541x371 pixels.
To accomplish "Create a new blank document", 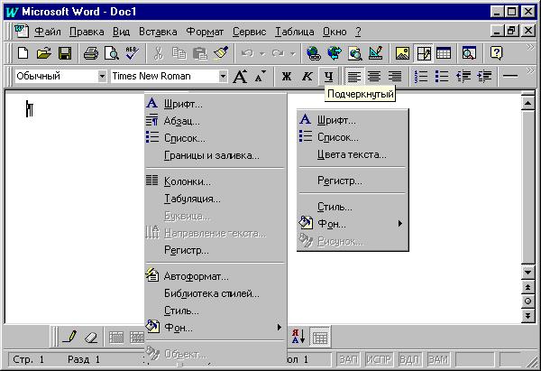I will pos(23,53).
